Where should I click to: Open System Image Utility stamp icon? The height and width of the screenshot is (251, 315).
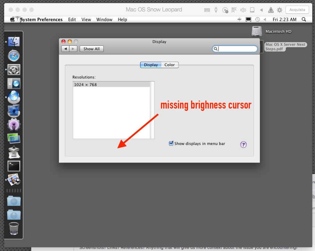[14, 152]
